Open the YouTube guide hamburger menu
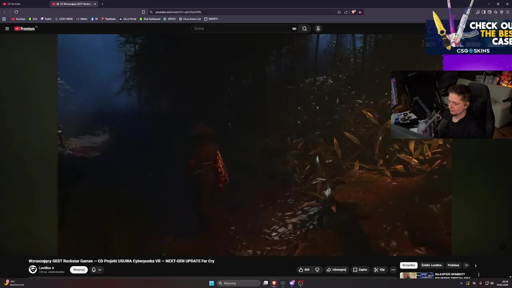The height and width of the screenshot is (288, 512). 7,28
